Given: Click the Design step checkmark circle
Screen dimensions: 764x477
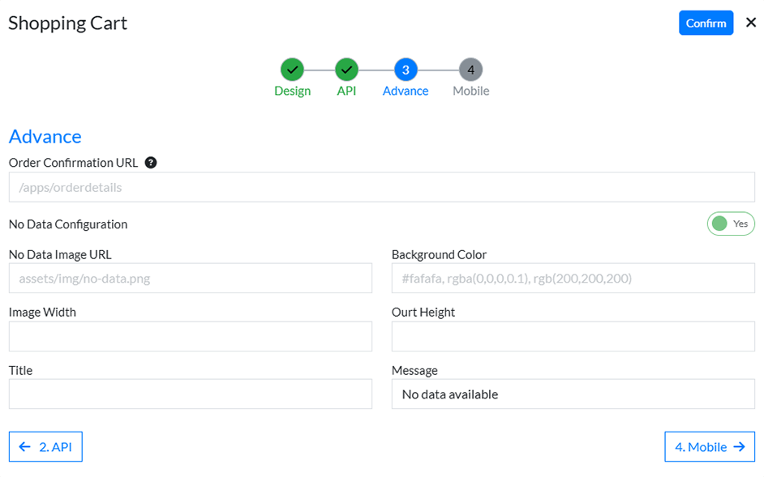Looking at the screenshot, I should tap(292, 70).
